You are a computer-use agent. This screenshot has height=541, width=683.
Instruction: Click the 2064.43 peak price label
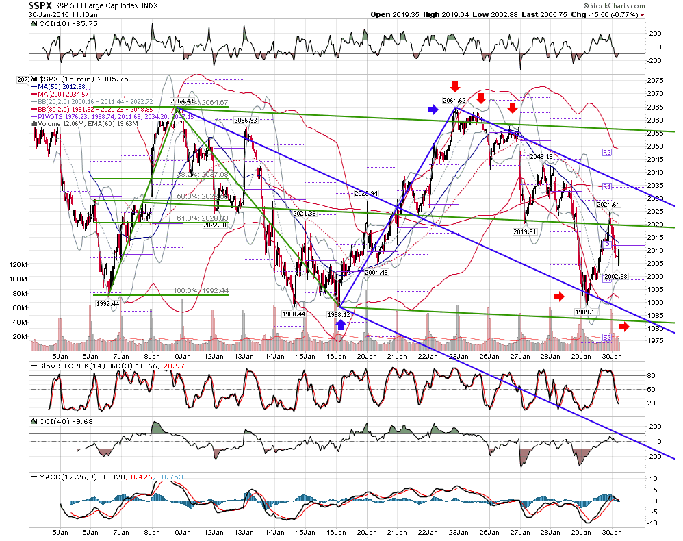(x=181, y=101)
